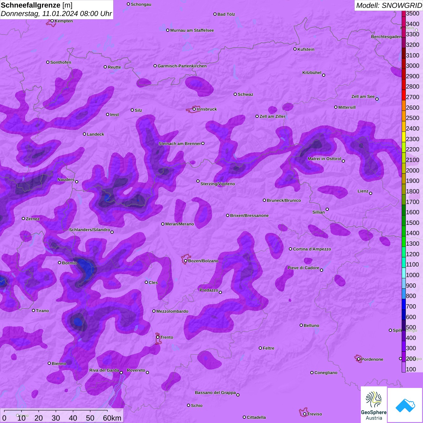Screen dimensions: 423x423
Task: Click the Bad Tölz label
Action: pyautogui.click(x=226, y=14)
